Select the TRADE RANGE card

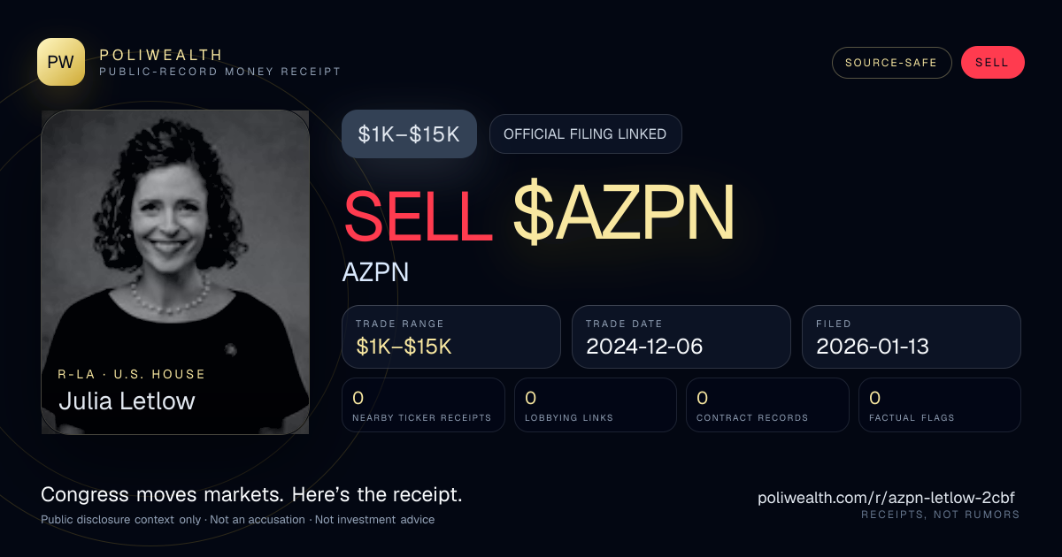click(x=451, y=337)
